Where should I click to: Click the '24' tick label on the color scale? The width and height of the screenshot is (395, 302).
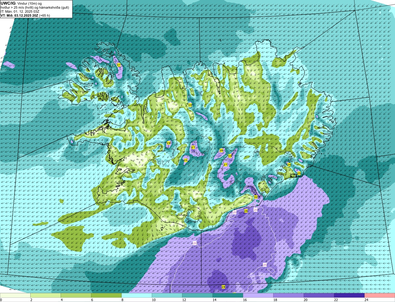pos(366,300)
